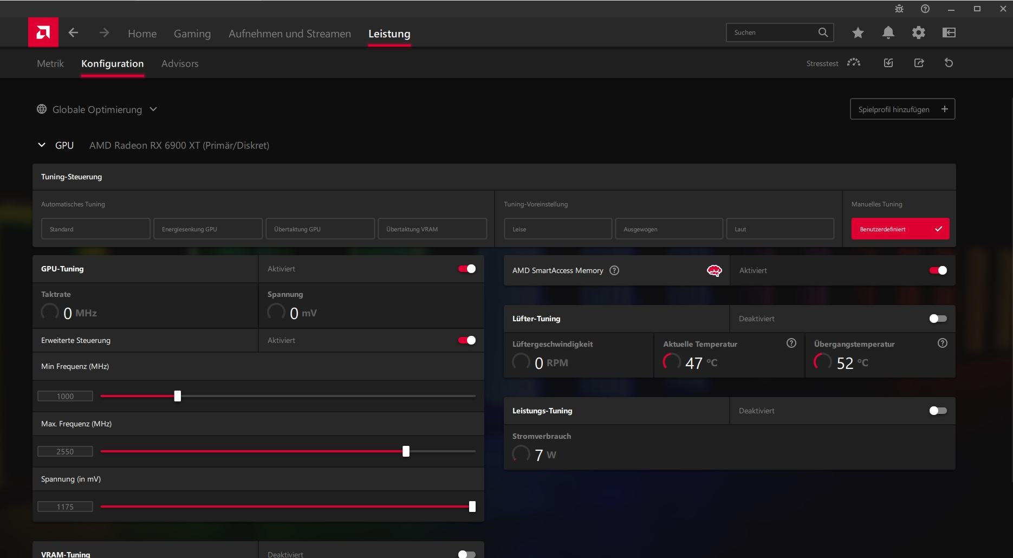Click the search magnifier icon
The image size is (1013, 558).
tap(823, 33)
